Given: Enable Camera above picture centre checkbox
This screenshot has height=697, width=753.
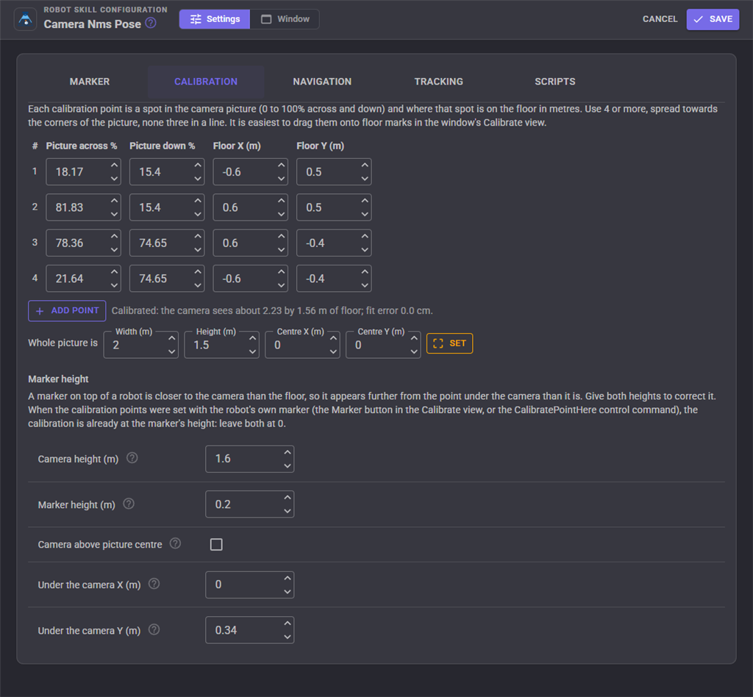Looking at the screenshot, I should click(x=216, y=544).
